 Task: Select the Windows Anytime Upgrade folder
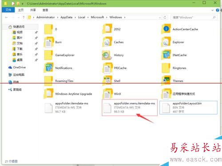68,94
